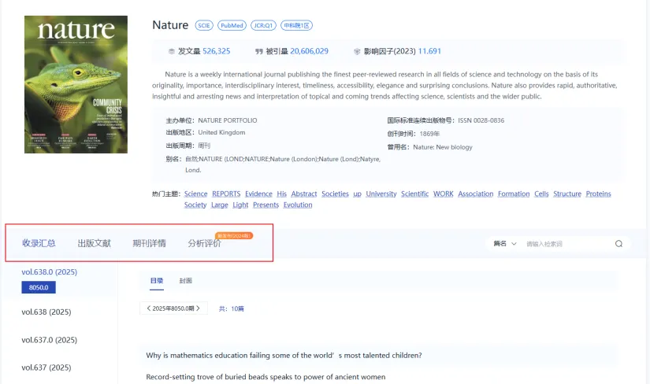Image resolution: width=650 pixels, height=384 pixels.
Task: Select issue 8050.0 button
Action: click(39, 287)
